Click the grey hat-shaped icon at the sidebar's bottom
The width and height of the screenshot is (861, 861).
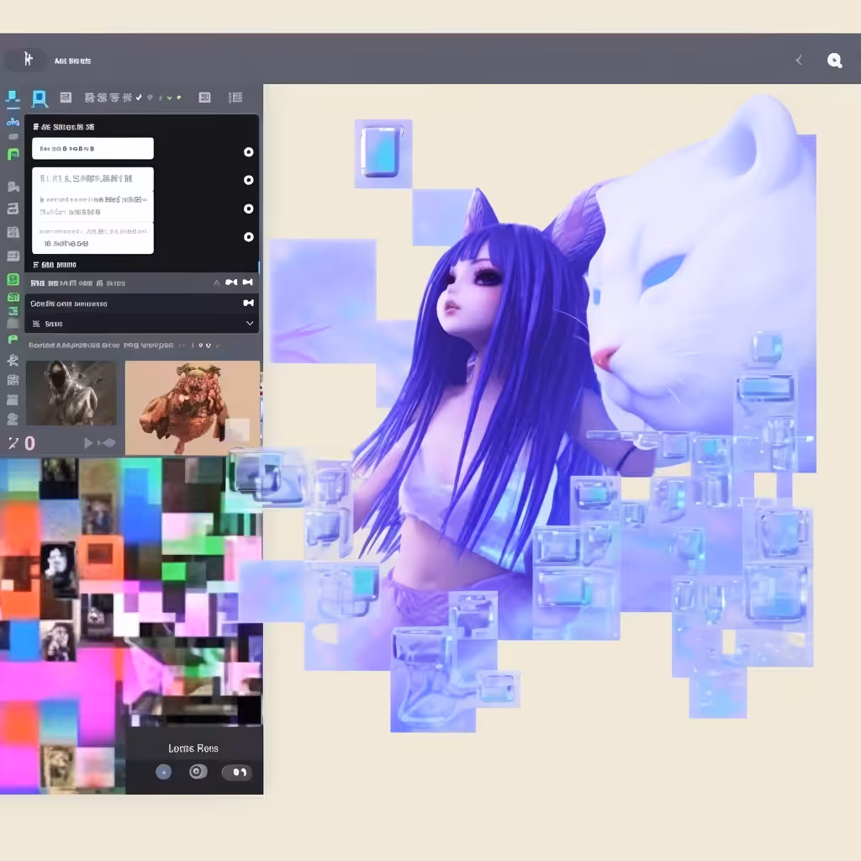click(x=13, y=419)
